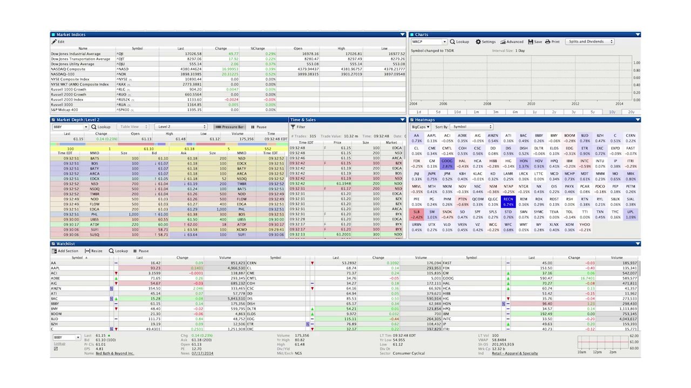Open the news date 07/17/2014 link
691x388 pixels.
(x=202, y=354)
